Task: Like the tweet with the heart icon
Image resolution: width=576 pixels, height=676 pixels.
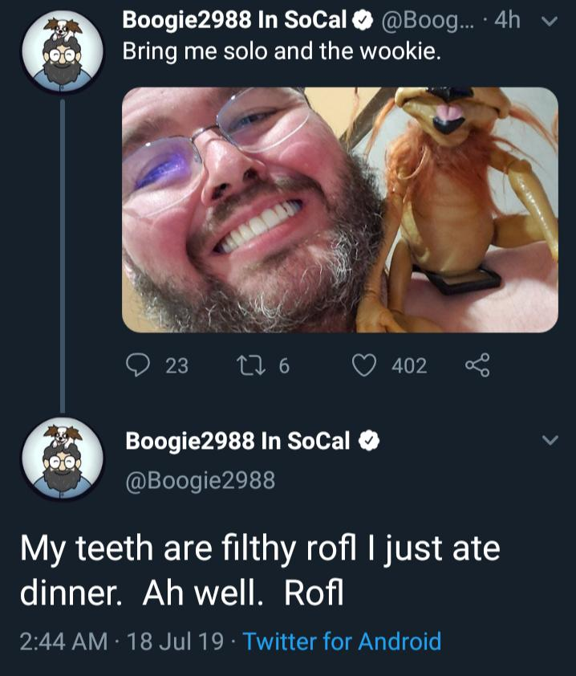Action: pyautogui.click(x=365, y=365)
